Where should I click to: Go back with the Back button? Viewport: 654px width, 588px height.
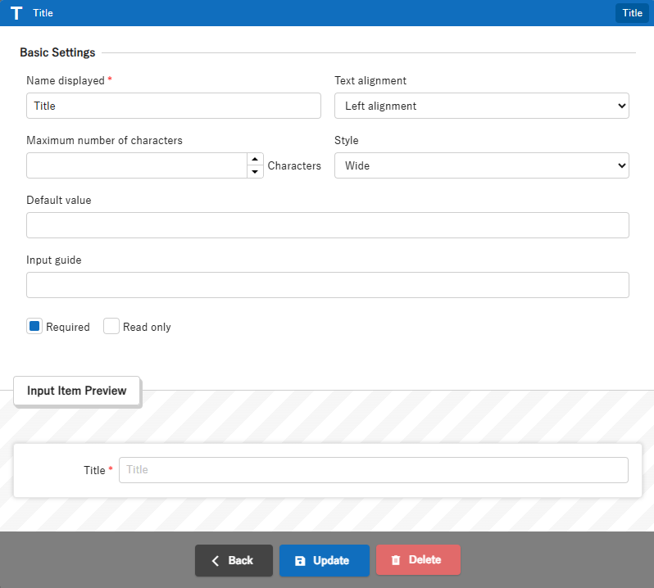[234, 560]
